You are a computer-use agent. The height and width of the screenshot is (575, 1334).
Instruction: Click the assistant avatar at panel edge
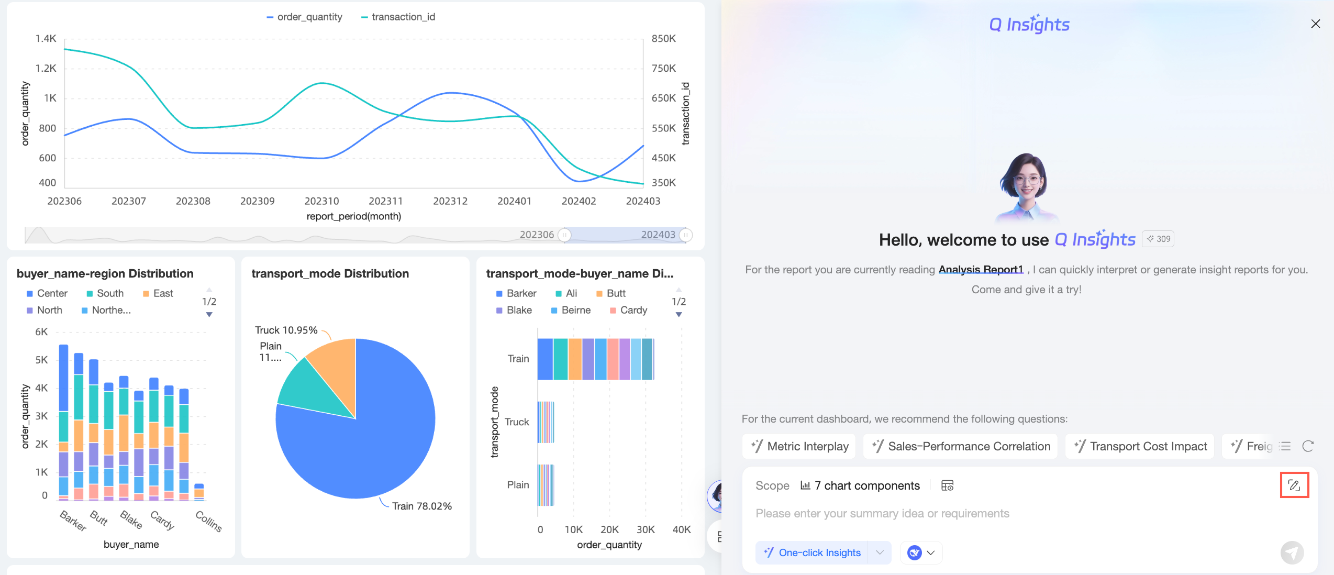715,495
